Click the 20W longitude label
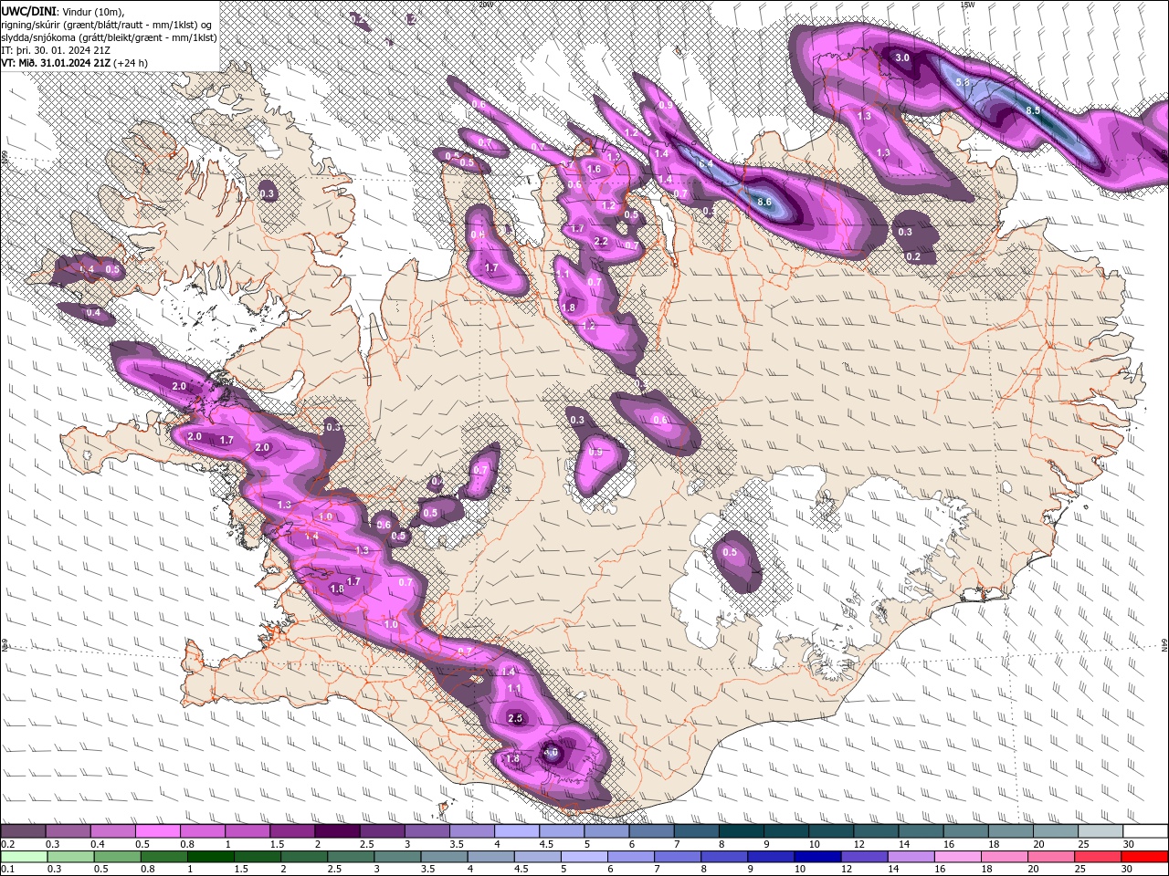 click(485, 4)
